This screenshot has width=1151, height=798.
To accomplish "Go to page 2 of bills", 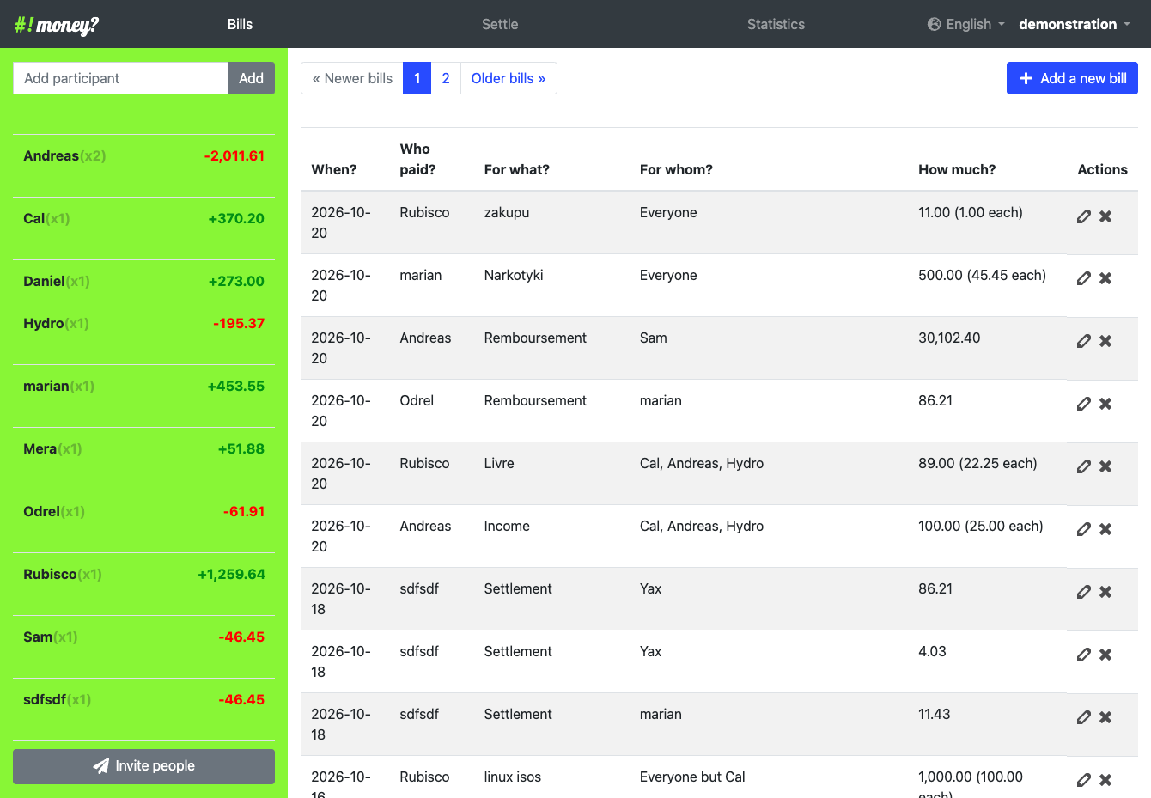I will point(446,78).
